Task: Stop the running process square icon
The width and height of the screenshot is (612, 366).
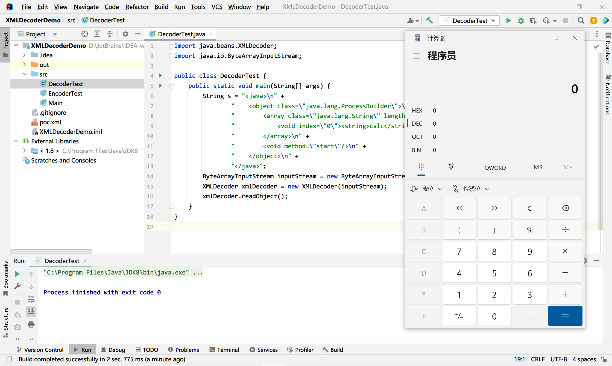Action: pos(566,21)
